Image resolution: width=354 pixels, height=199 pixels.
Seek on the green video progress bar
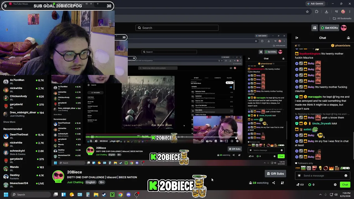pyautogui.click(x=161, y=137)
